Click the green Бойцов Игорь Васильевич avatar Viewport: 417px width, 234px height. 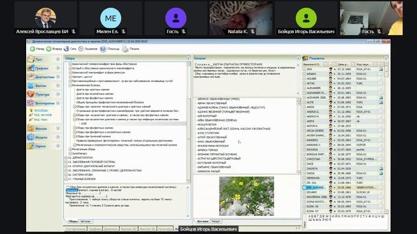coord(306,18)
